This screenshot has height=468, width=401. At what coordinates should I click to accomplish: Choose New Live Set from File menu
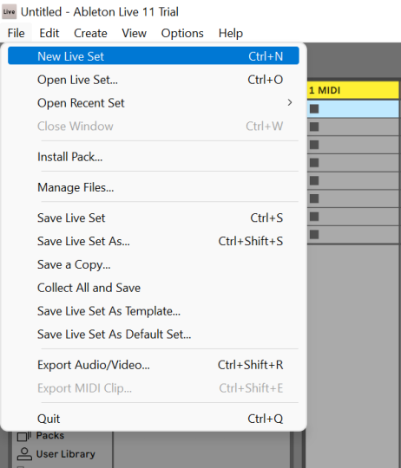(154, 55)
